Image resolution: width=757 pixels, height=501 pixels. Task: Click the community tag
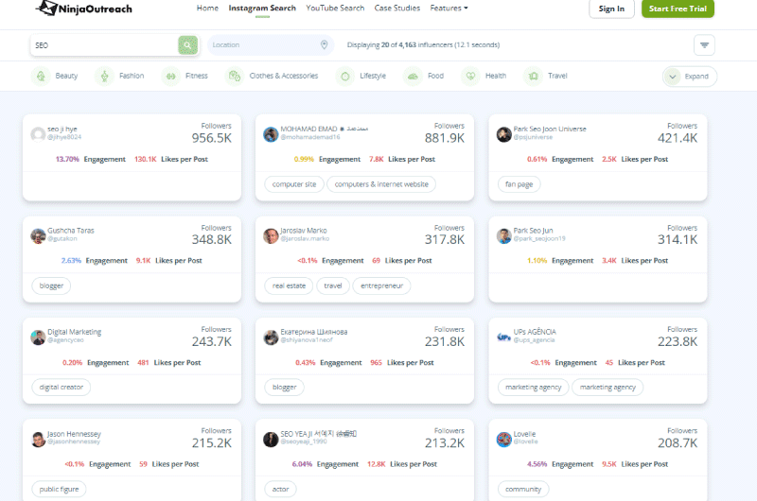click(523, 489)
